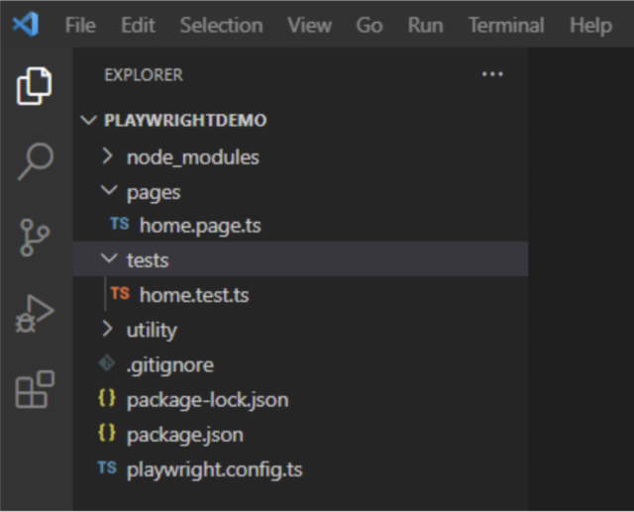
Task: Collapse the pages folder
Action: coord(108,191)
